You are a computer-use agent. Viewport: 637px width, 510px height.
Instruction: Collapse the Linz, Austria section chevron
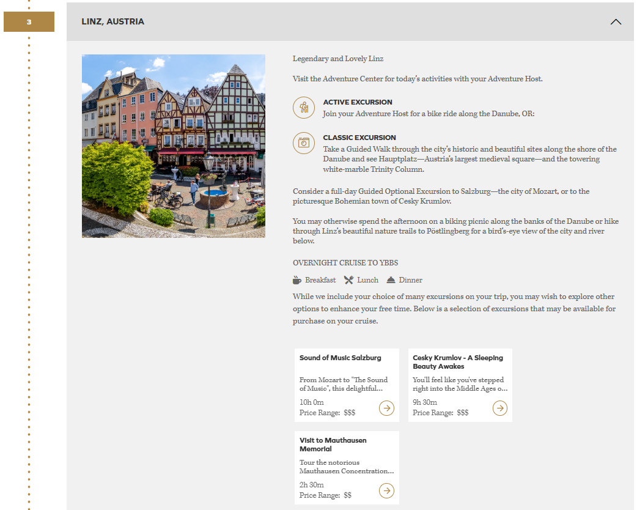coord(616,22)
